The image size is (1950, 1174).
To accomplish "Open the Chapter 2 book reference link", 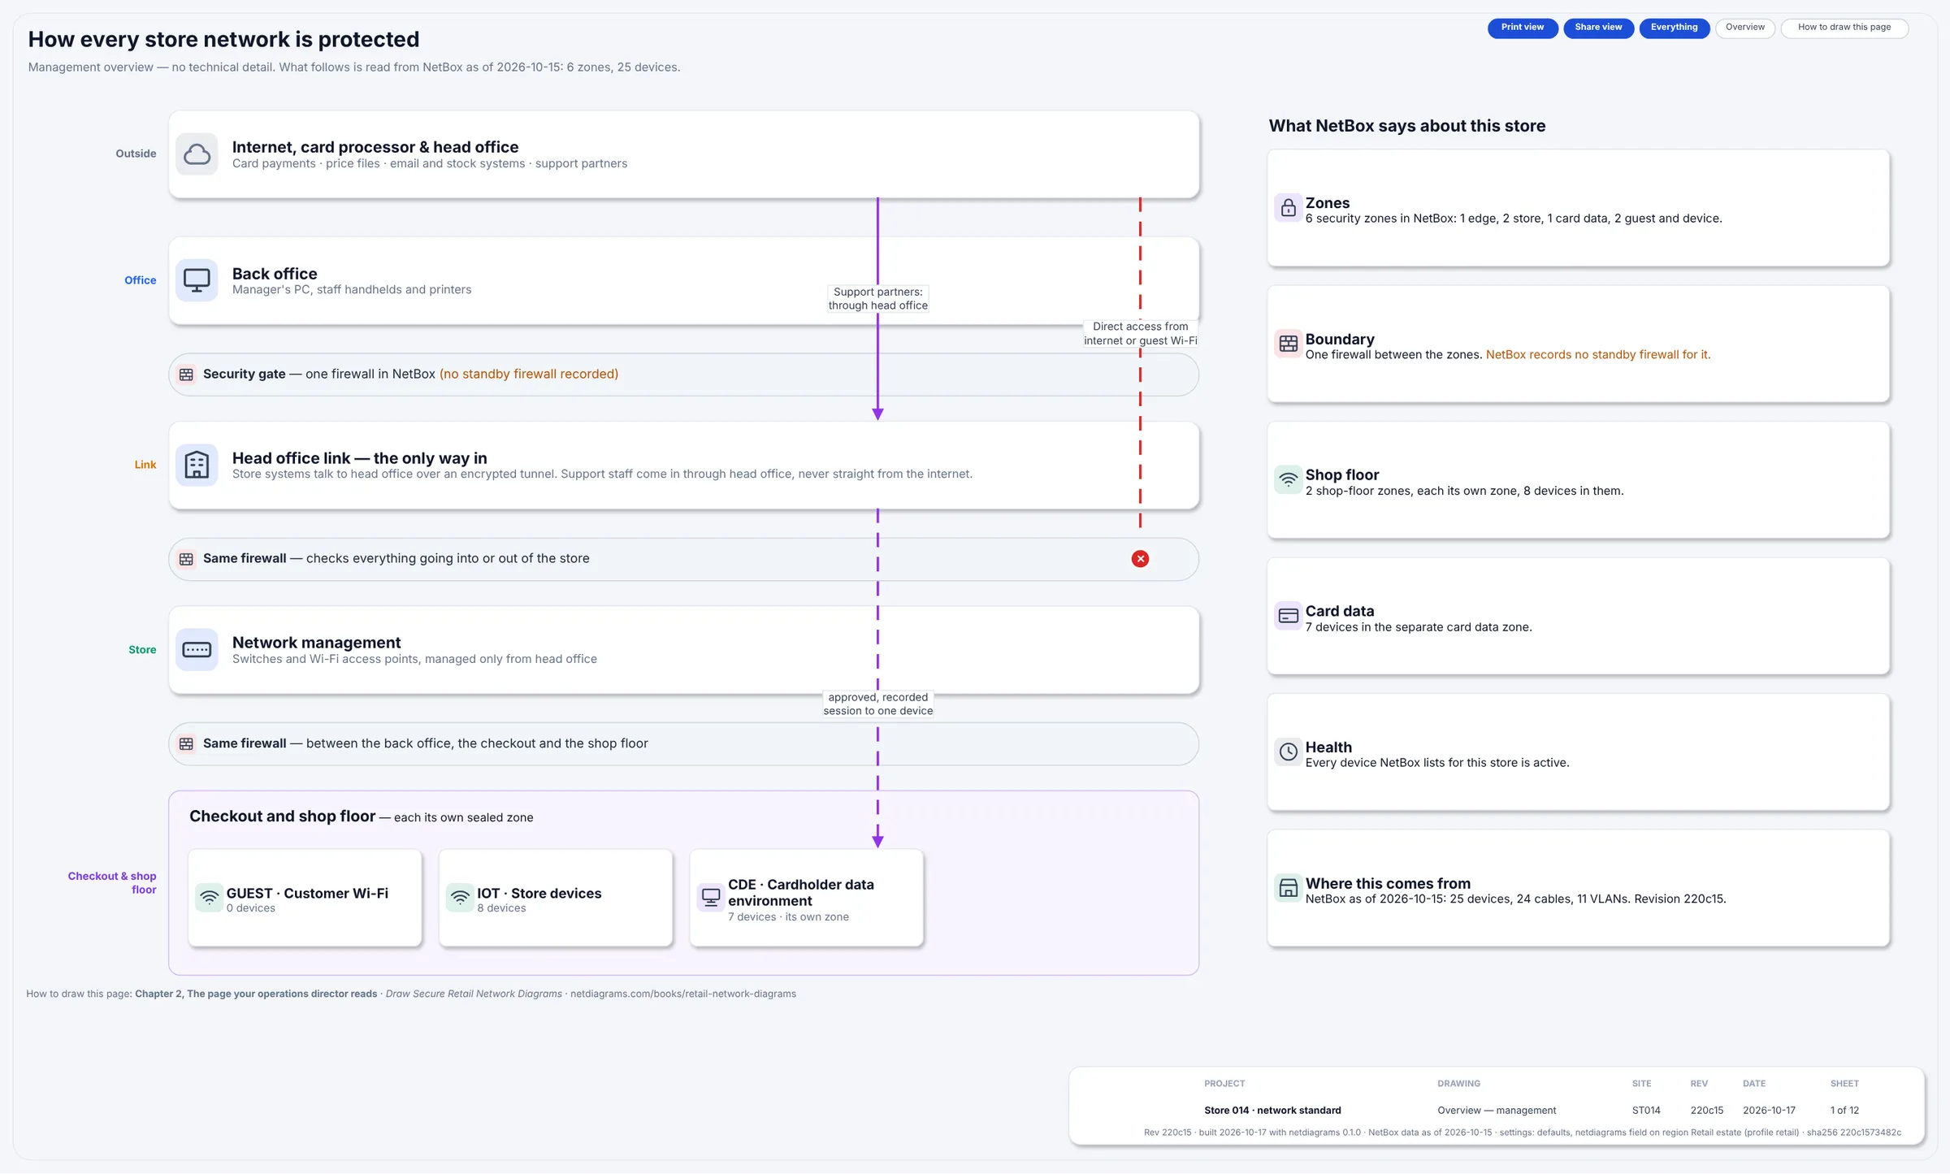I will pos(256,994).
